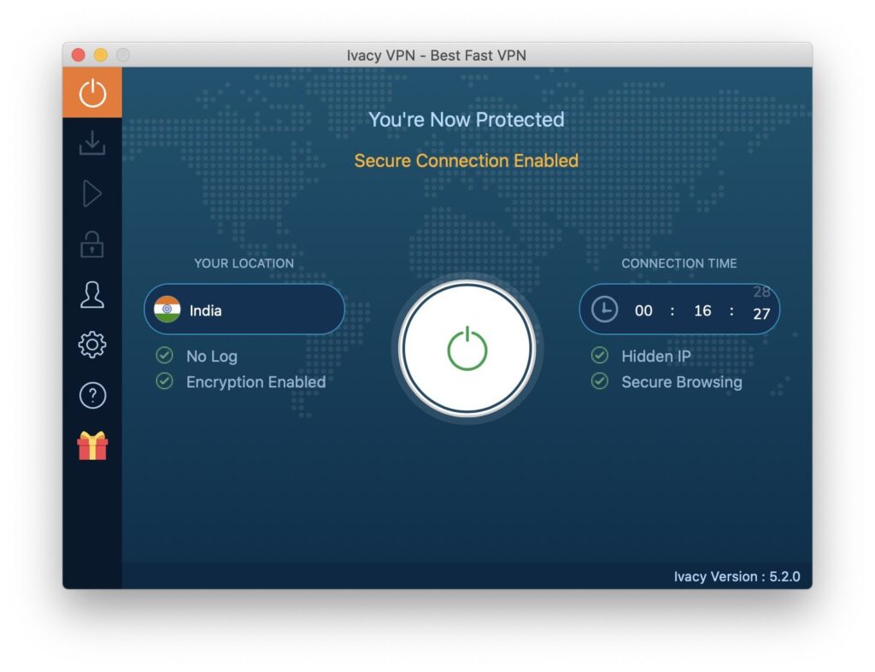The height and width of the screenshot is (672, 875).
Task: Click the 'YOUR LOCATION' label
Action: pos(244,263)
